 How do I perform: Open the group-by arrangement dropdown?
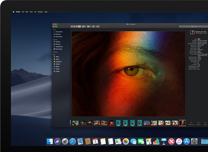tap(84, 27)
